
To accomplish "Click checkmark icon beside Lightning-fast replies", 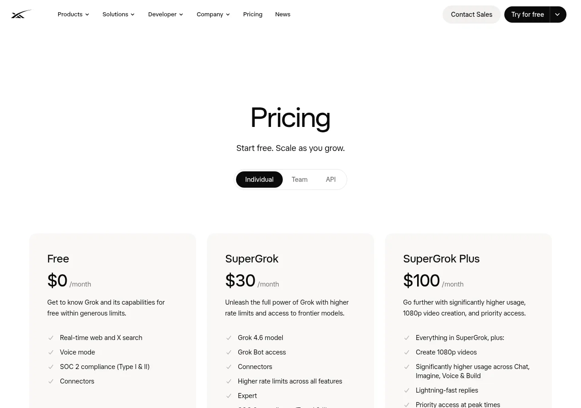I will coord(407,390).
